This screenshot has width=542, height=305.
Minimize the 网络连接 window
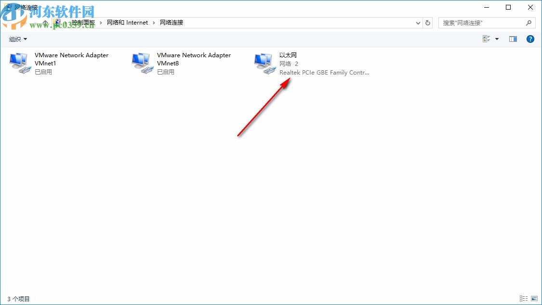coord(486,7)
